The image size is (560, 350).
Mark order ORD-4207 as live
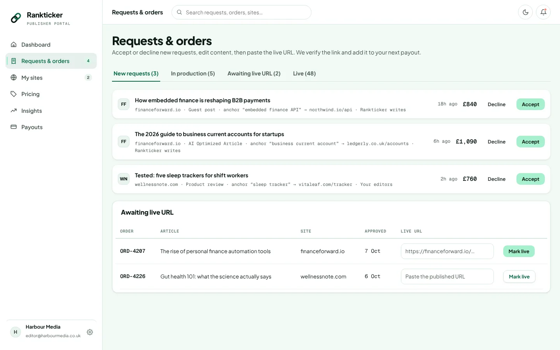coord(519,251)
